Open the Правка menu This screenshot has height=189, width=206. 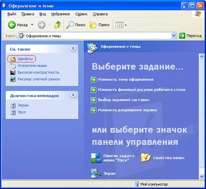(28, 14)
